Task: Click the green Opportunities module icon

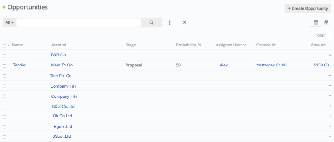Action: coord(4,7)
